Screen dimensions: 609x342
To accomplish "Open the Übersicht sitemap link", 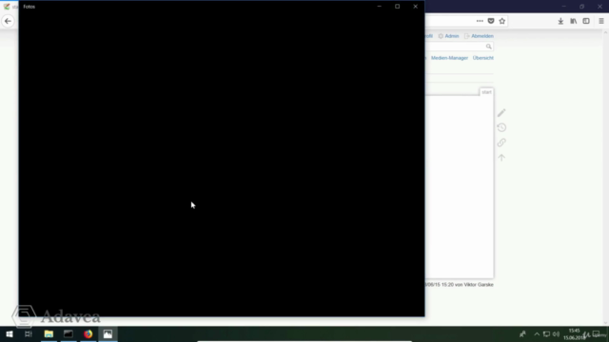I will pyautogui.click(x=482, y=58).
